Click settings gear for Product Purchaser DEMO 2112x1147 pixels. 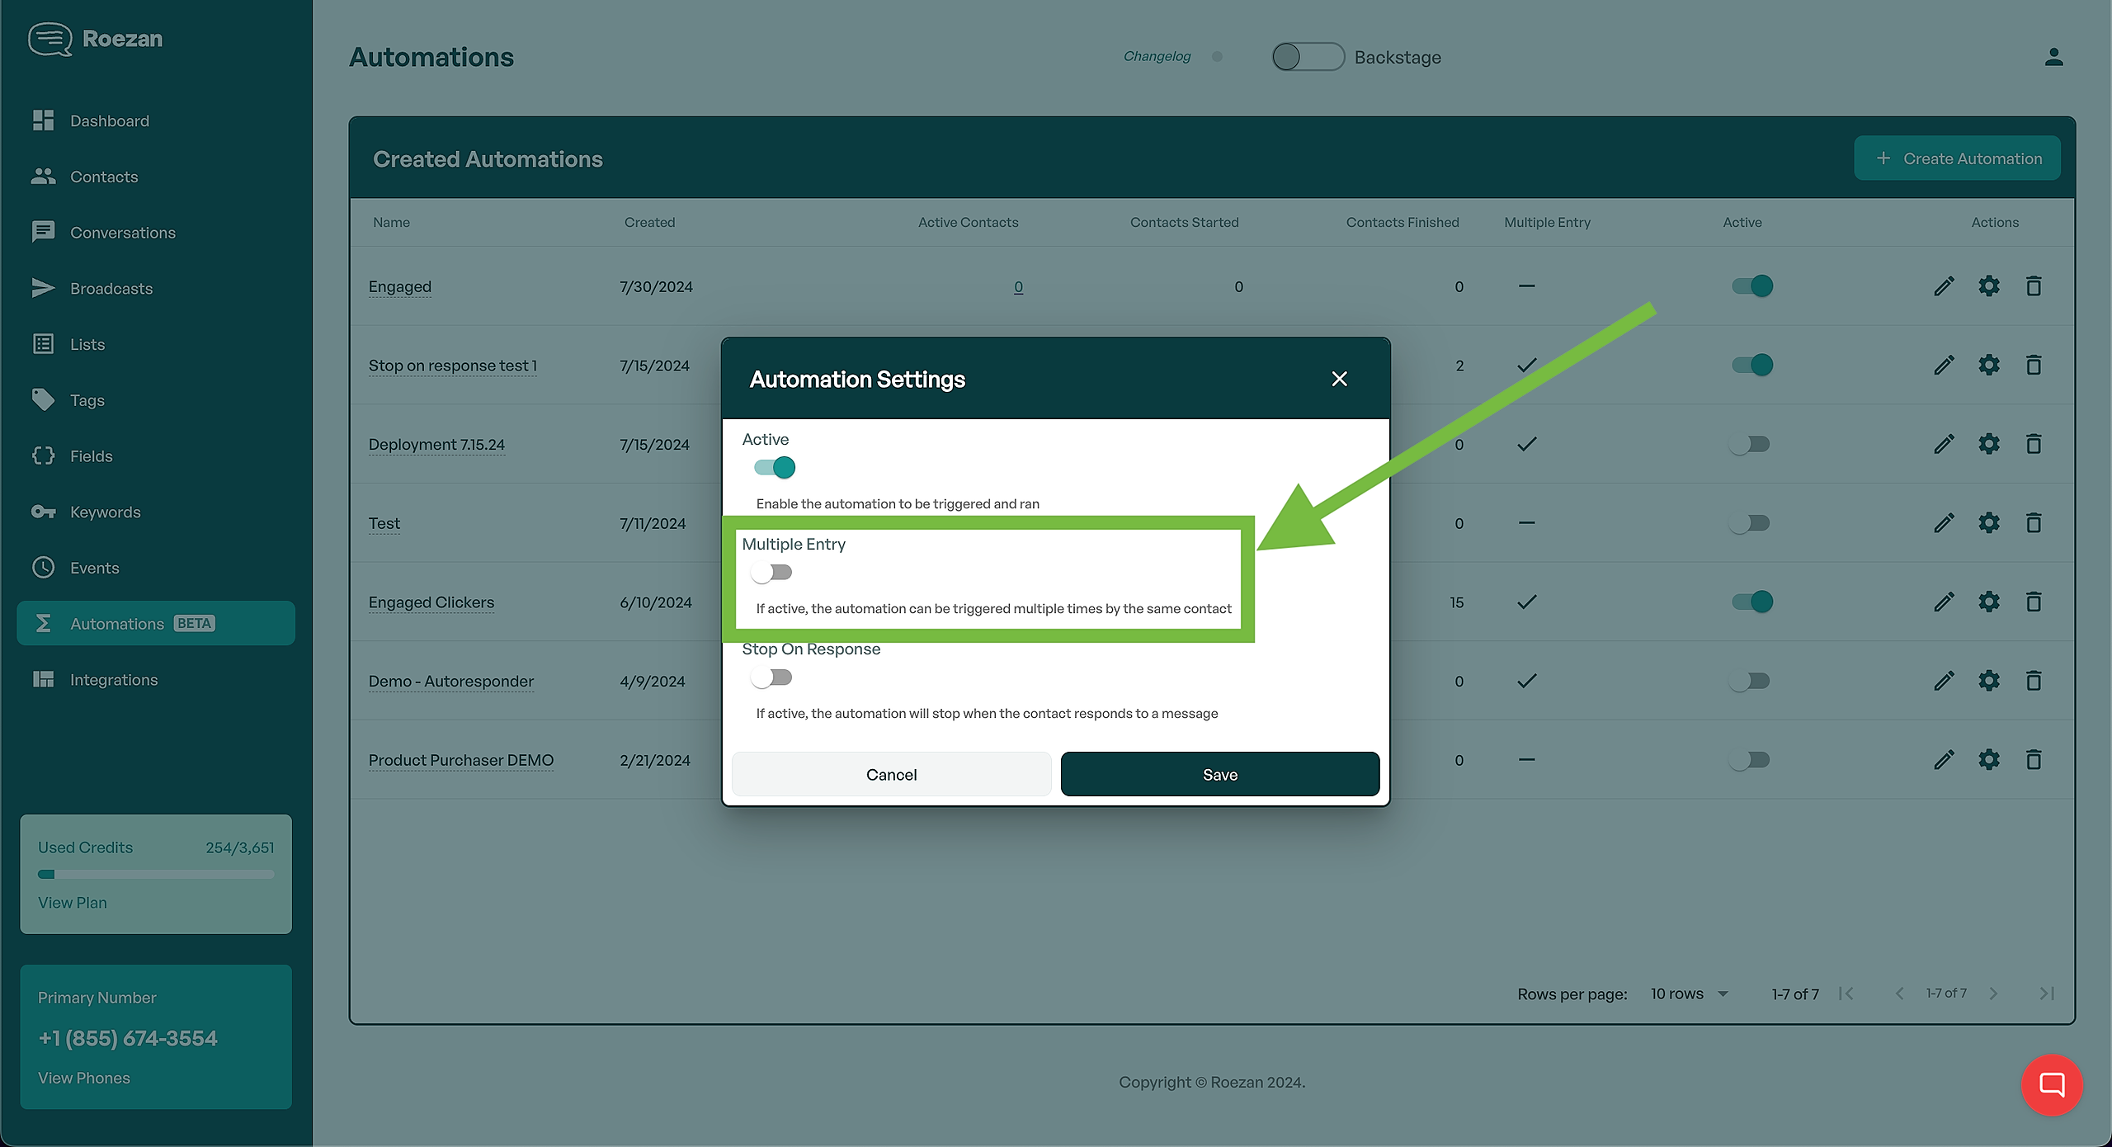(x=1988, y=760)
